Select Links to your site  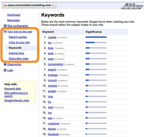coord(19,42)
